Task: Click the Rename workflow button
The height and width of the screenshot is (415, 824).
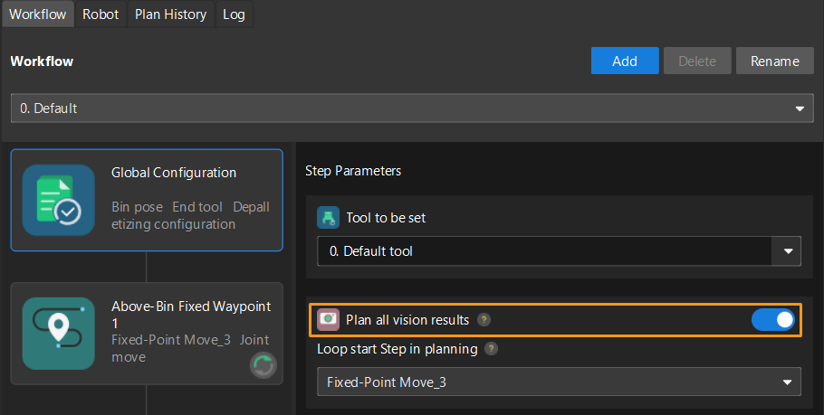Action: [x=774, y=61]
